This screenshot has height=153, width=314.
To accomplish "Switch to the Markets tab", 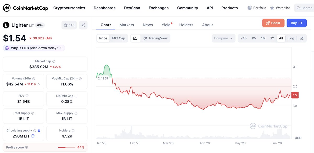I will (x=127, y=25).
